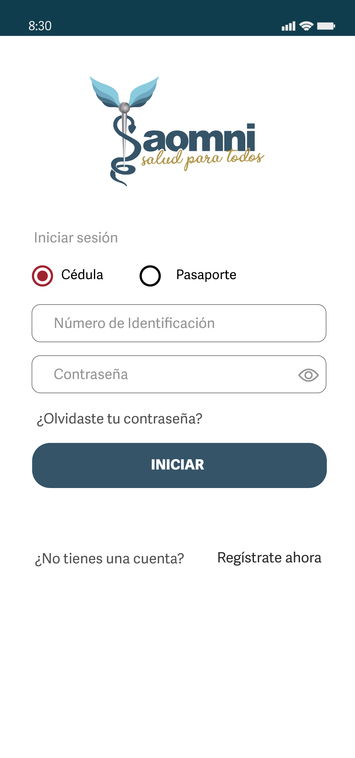
Task: Focus the Contraseña password field
Action: 165,374
